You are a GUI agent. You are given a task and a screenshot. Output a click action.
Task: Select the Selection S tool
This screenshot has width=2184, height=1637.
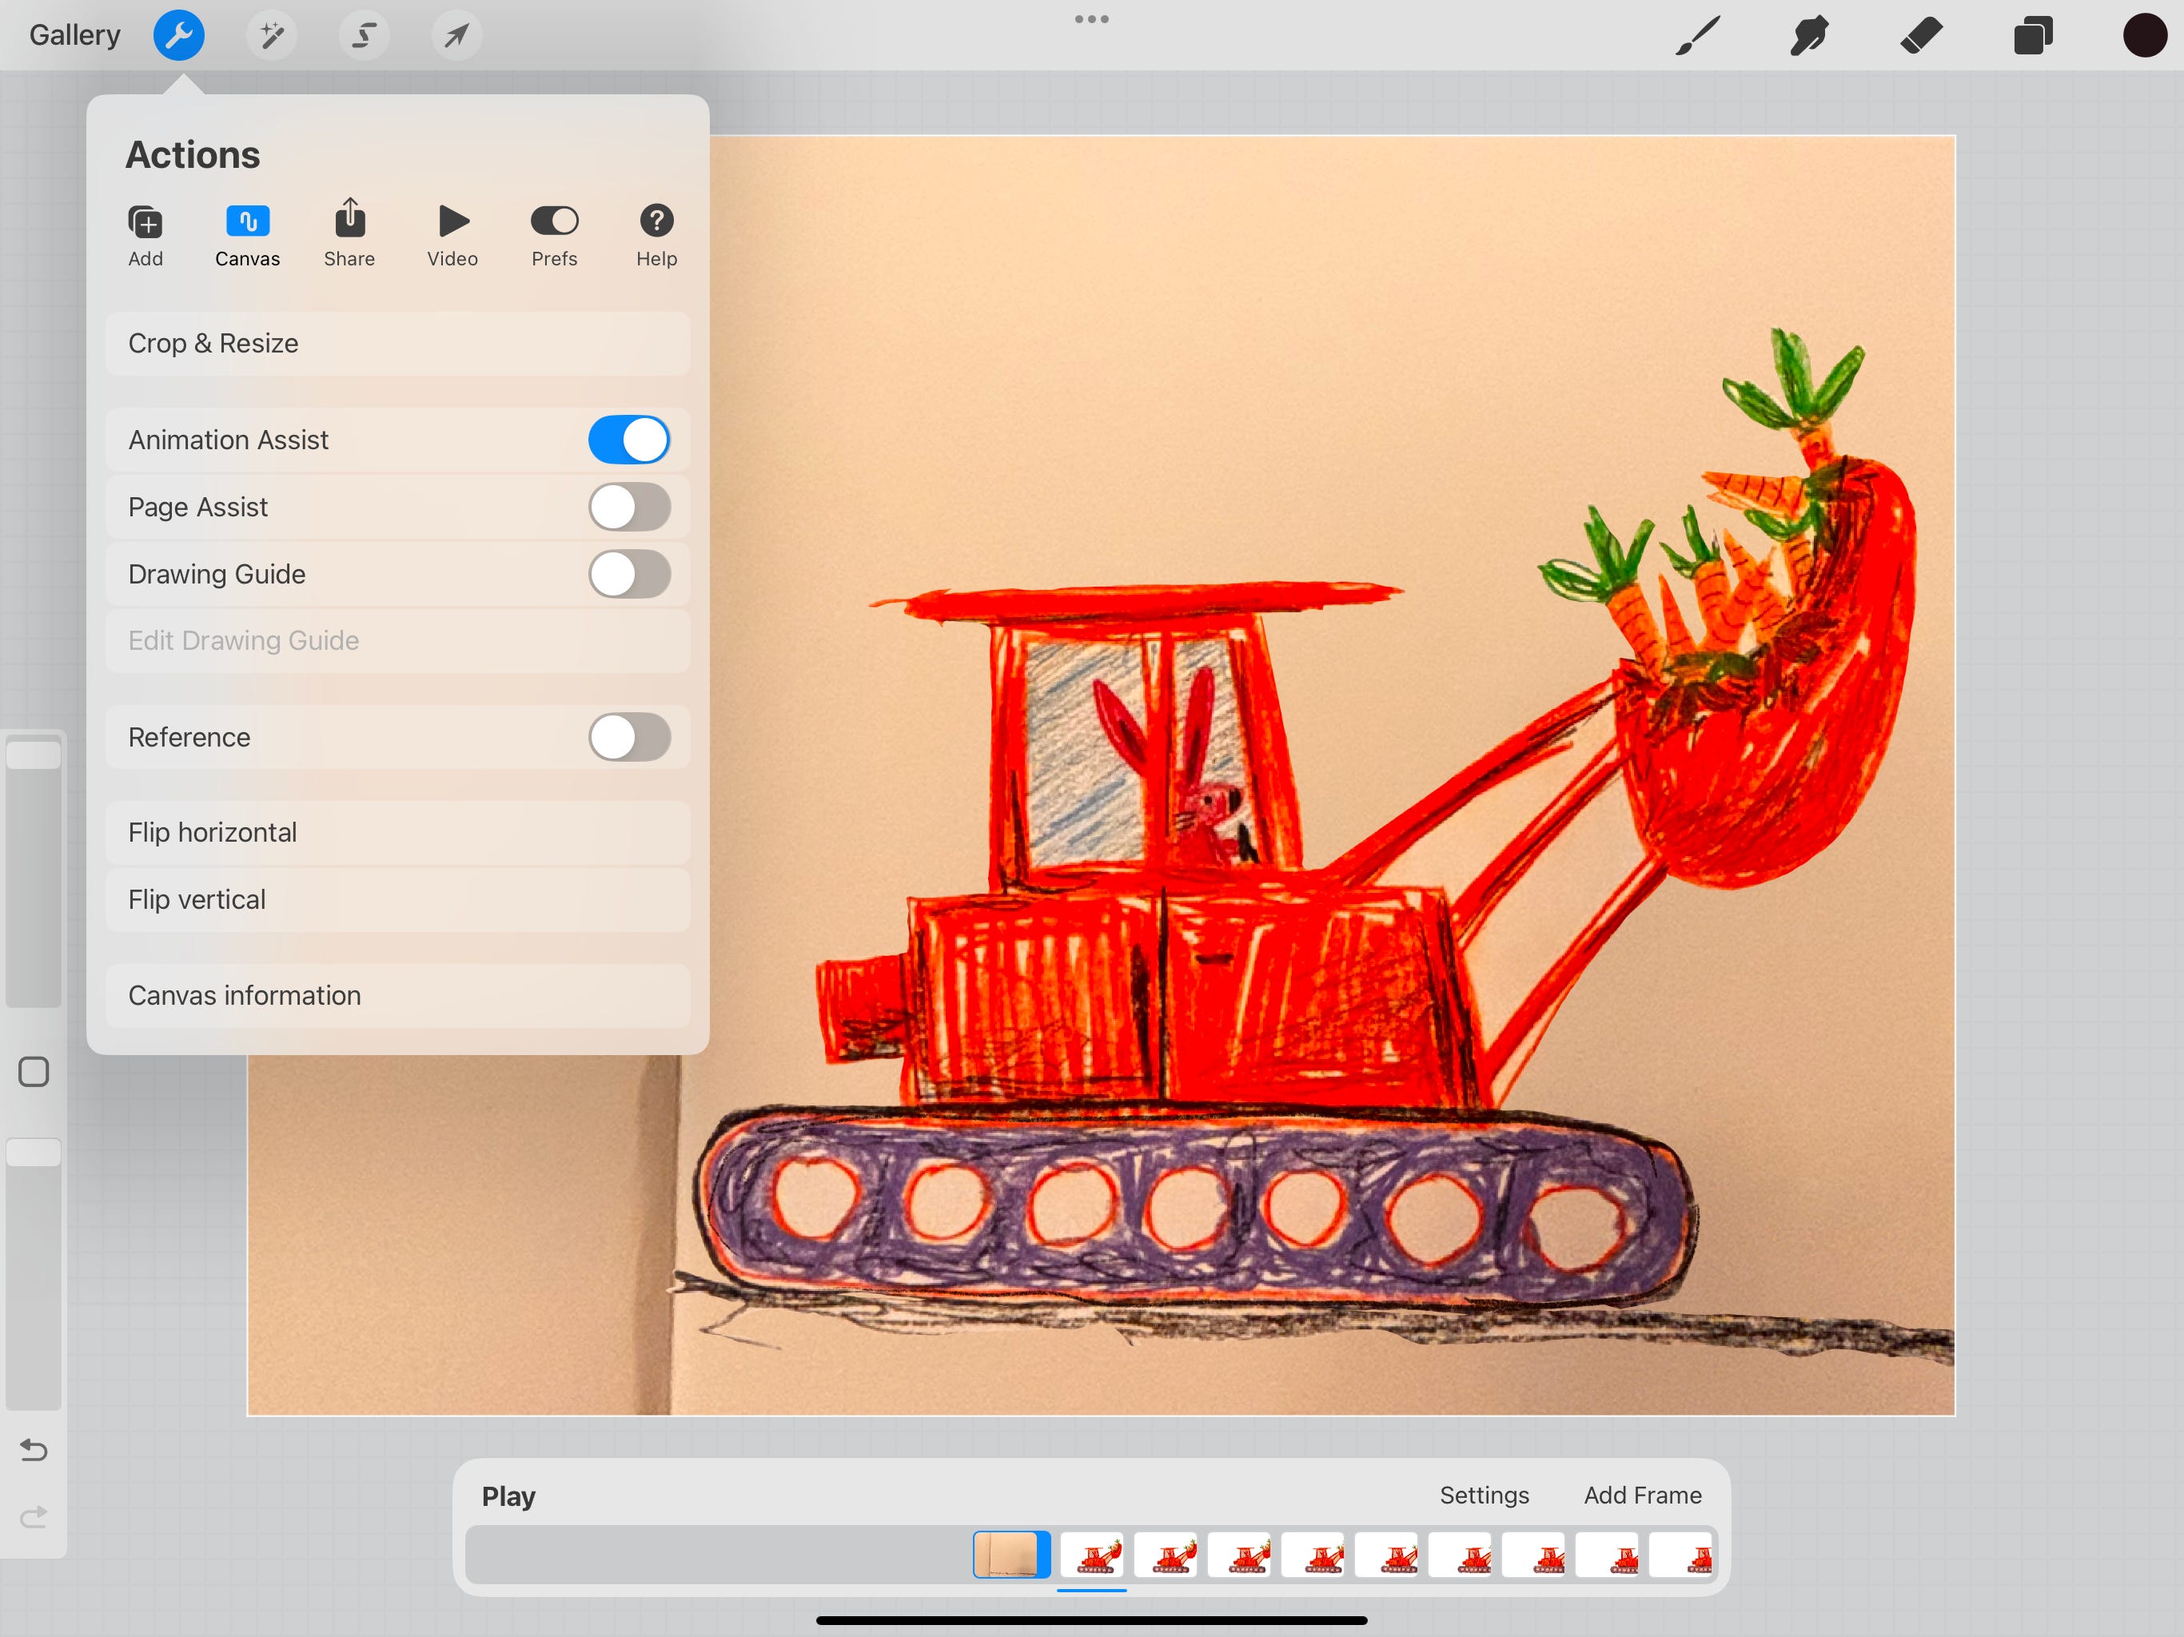tap(364, 35)
